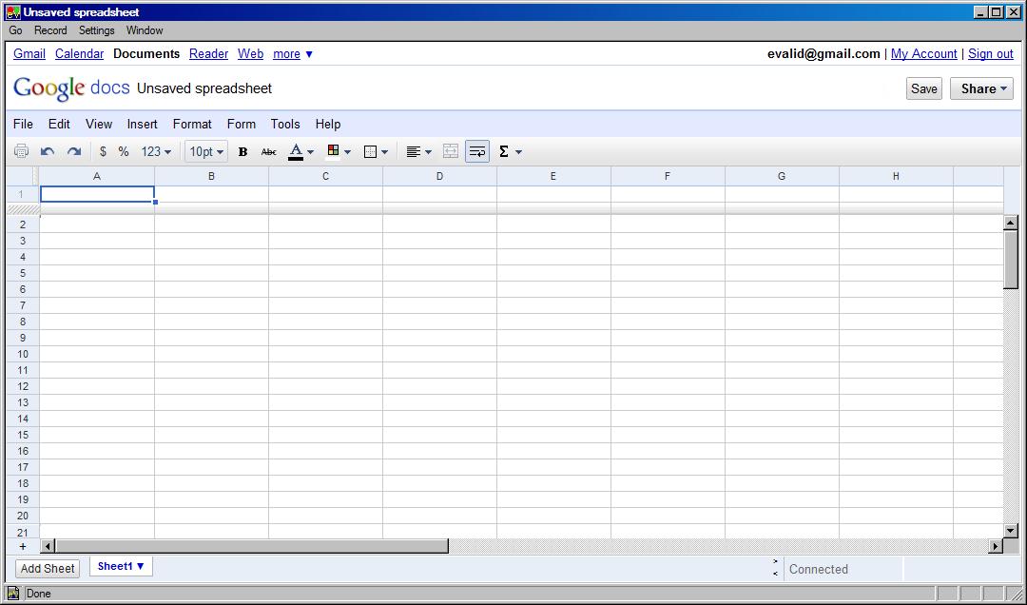1027x605 pixels.
Task: Redo the last action
Action: point(74,151)
